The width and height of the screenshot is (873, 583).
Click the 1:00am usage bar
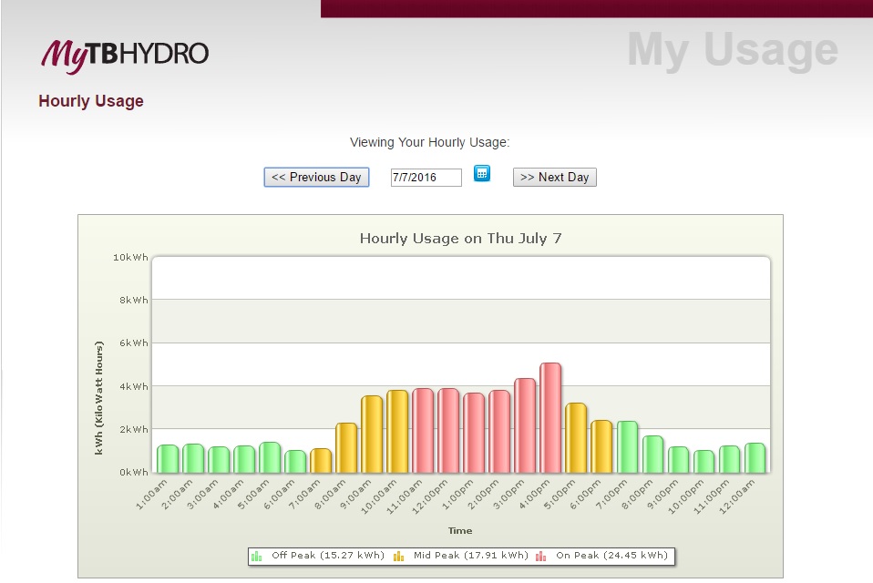tap(168, 459)
